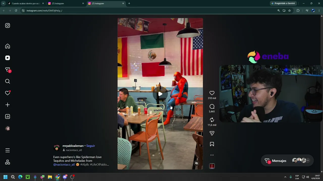Screen dimensions: 323x181
Task: Open the More hamburger menu in sidebar
Action: pos(8,150)
